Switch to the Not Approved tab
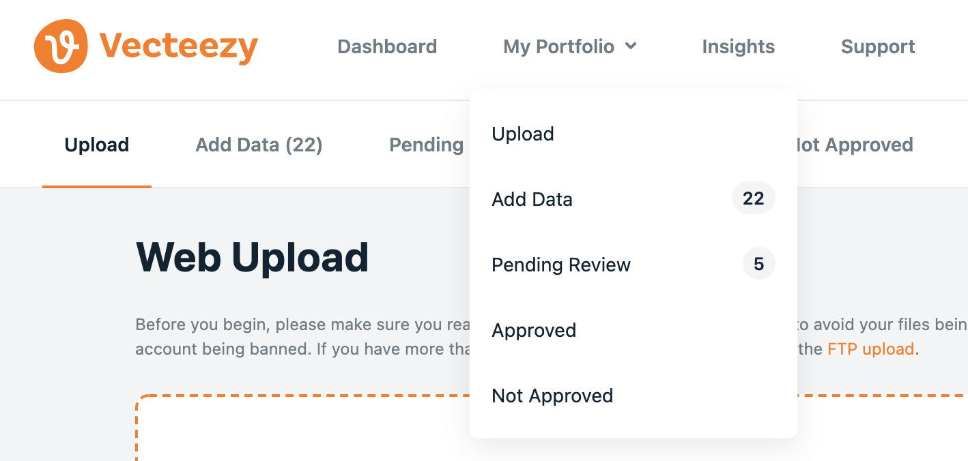 coord(855,145)
